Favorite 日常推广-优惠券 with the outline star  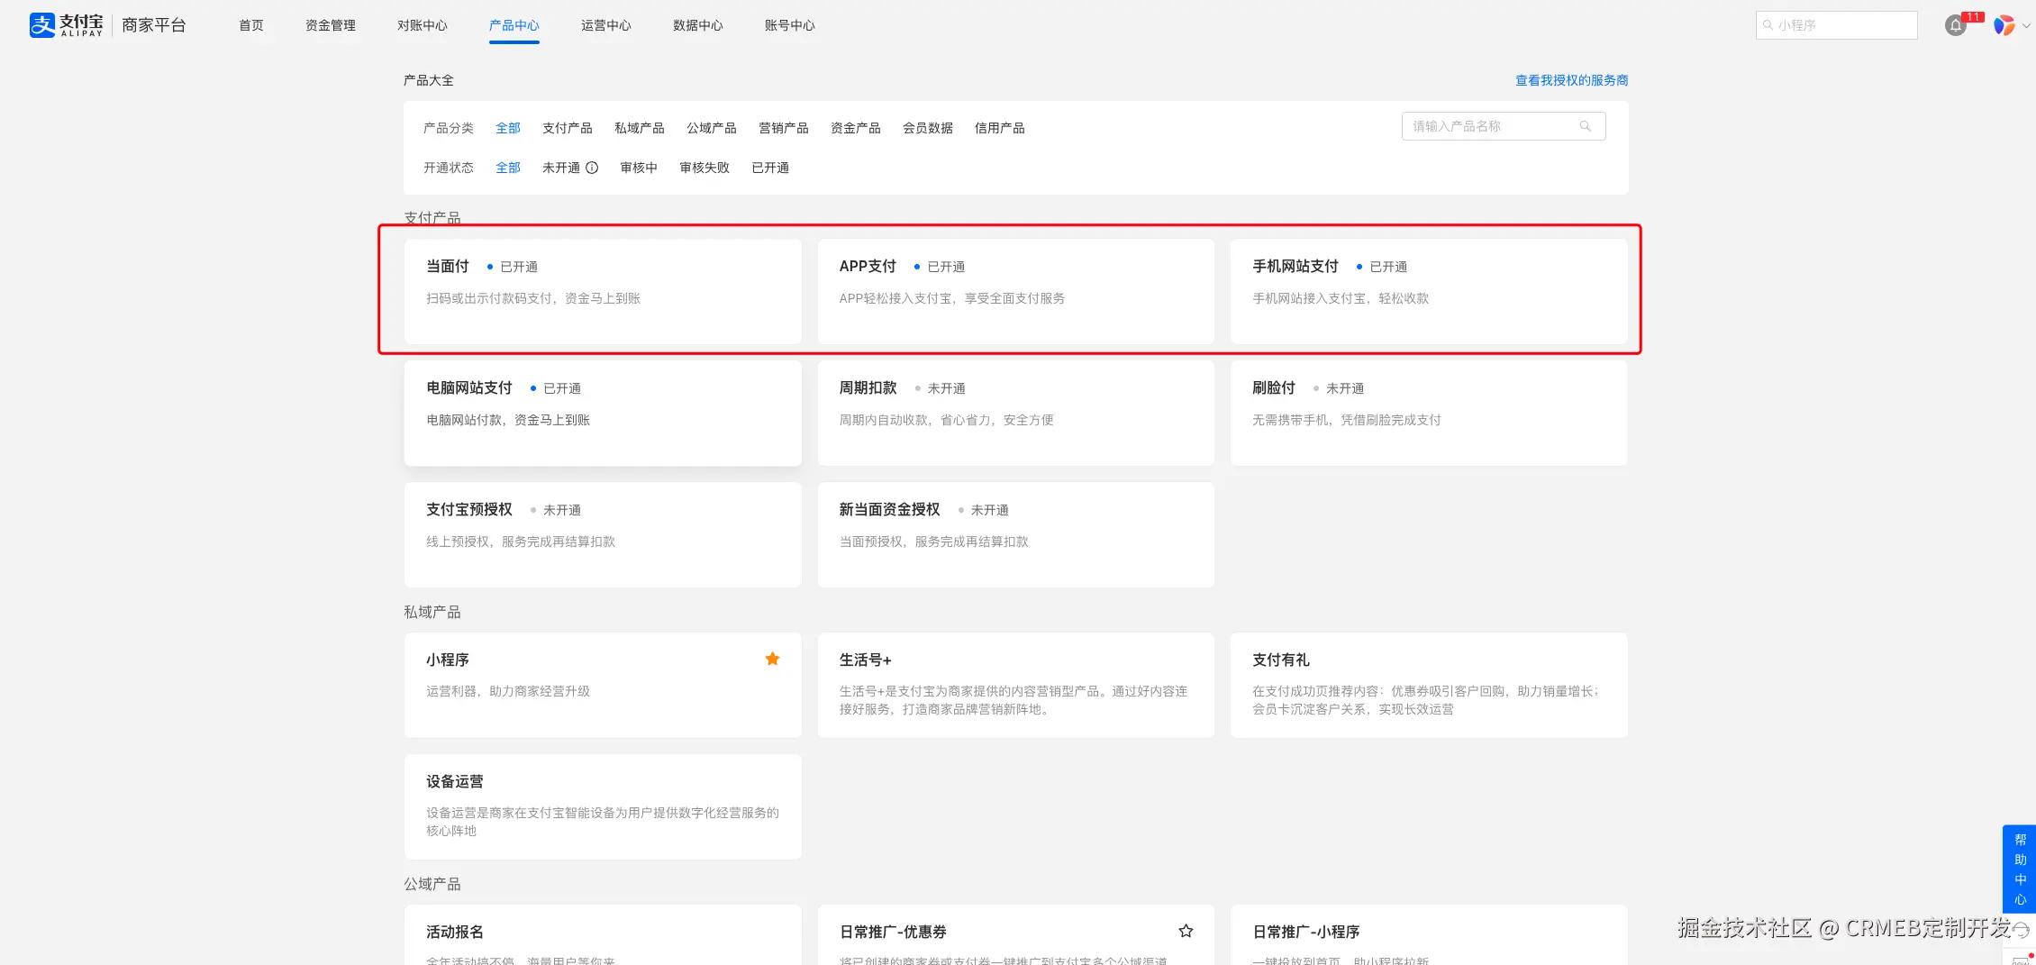(1186, 931)
